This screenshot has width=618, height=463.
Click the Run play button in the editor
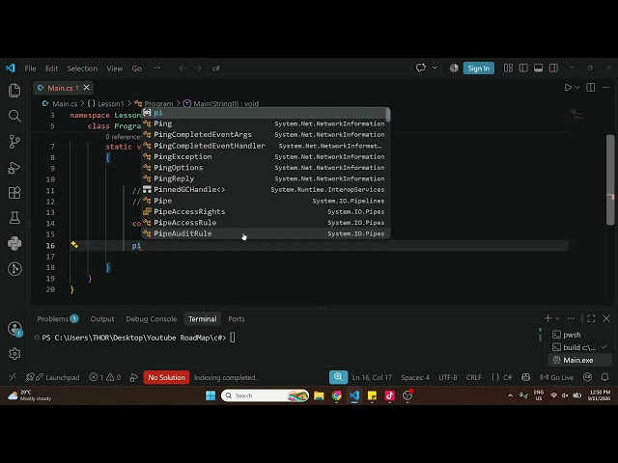pos(568,88)
